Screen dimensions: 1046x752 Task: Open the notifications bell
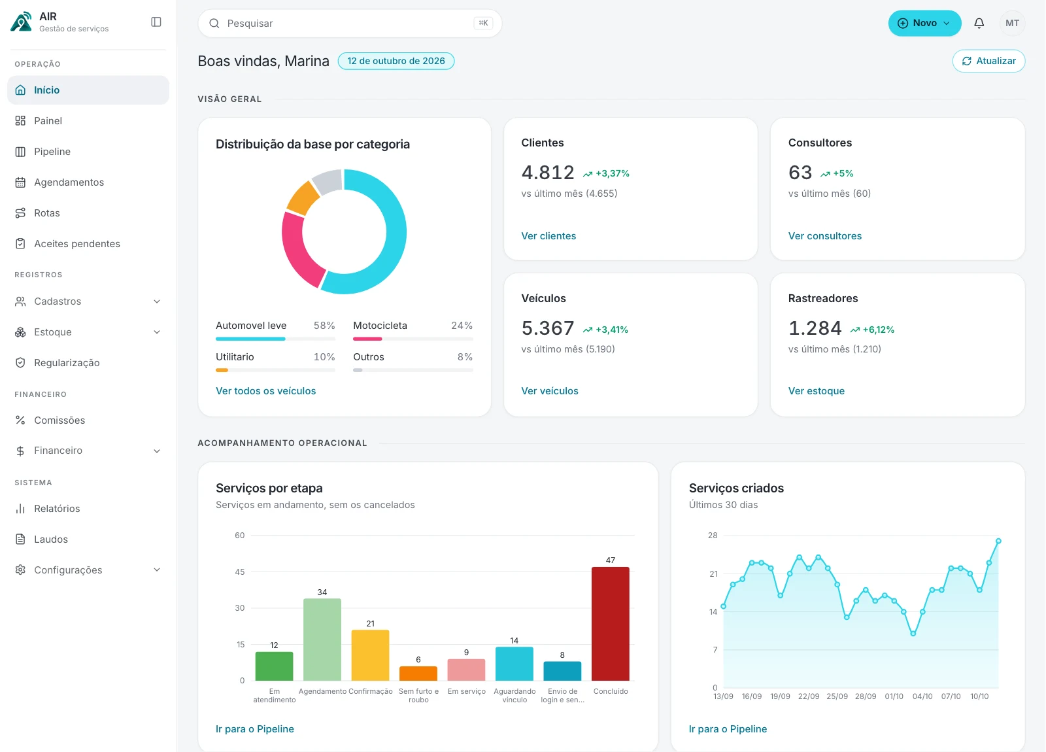(979, 23)
